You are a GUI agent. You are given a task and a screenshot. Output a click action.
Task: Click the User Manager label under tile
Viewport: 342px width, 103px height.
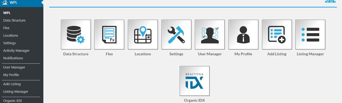click(x=210, y=54)
